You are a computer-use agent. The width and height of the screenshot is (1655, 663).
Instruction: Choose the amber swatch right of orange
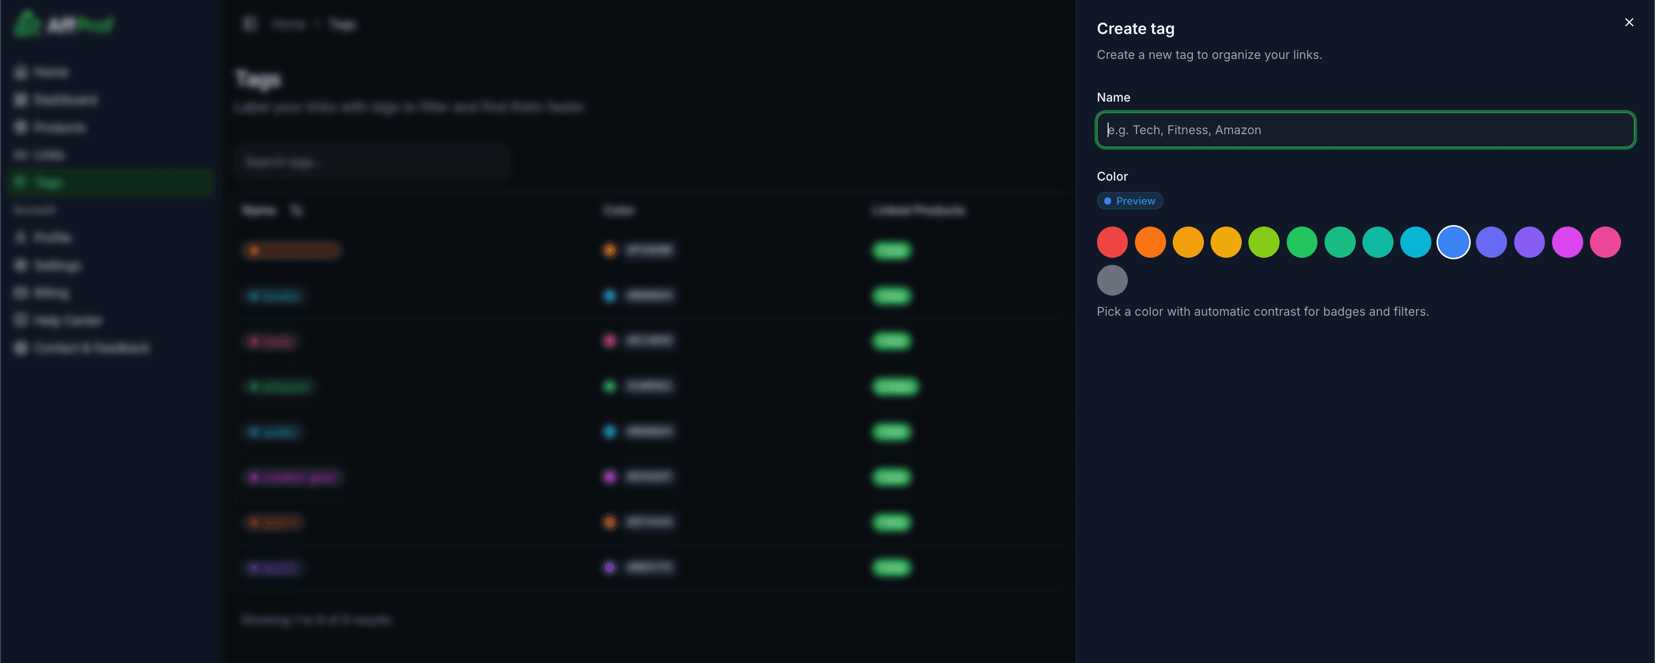pos(1188,242)
